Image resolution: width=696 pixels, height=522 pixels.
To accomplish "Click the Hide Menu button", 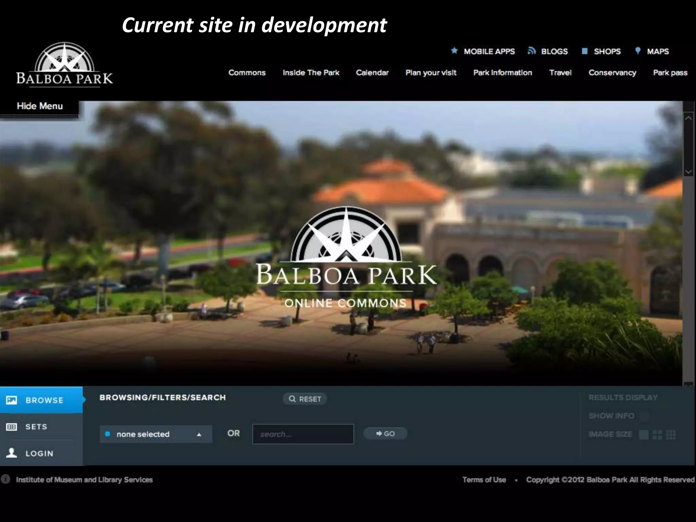I will (x=39, y=106).
